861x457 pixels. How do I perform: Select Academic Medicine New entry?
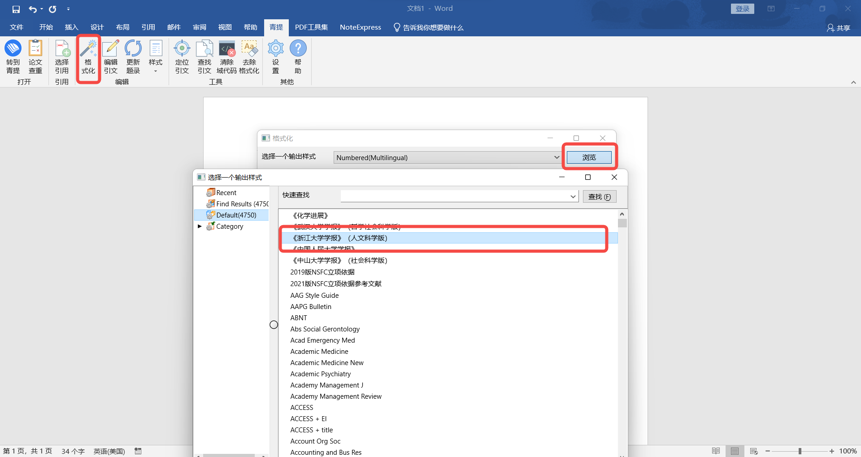point(327,363)
